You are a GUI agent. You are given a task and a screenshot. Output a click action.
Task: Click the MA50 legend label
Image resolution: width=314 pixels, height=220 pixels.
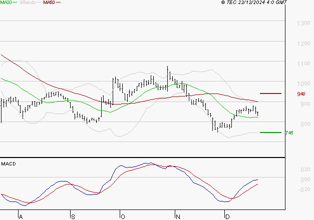pos(49,2)
